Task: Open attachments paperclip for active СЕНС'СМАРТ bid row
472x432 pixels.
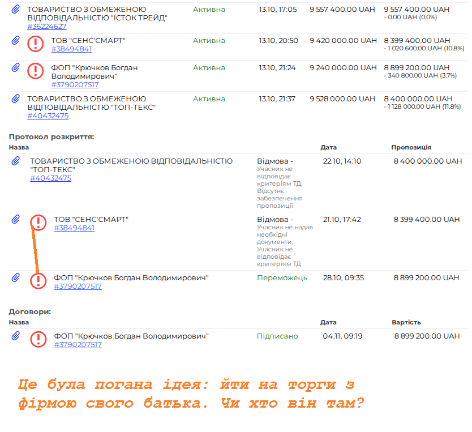Action: [x=16, y=41]
